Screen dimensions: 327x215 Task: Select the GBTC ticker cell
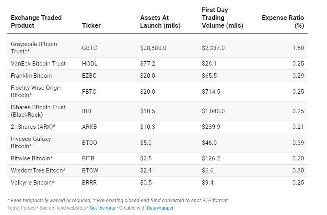(x=89, y=48)
